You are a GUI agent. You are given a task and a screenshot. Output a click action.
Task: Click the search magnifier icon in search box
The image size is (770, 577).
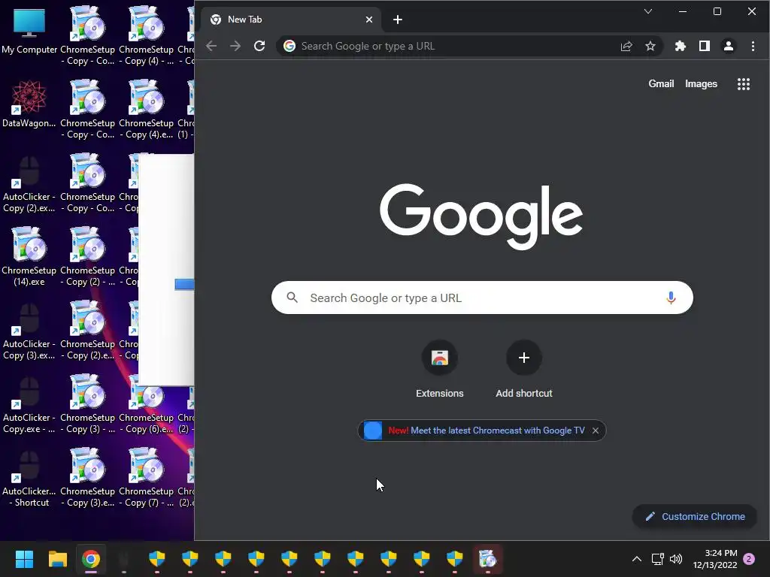tap(293, 298)
